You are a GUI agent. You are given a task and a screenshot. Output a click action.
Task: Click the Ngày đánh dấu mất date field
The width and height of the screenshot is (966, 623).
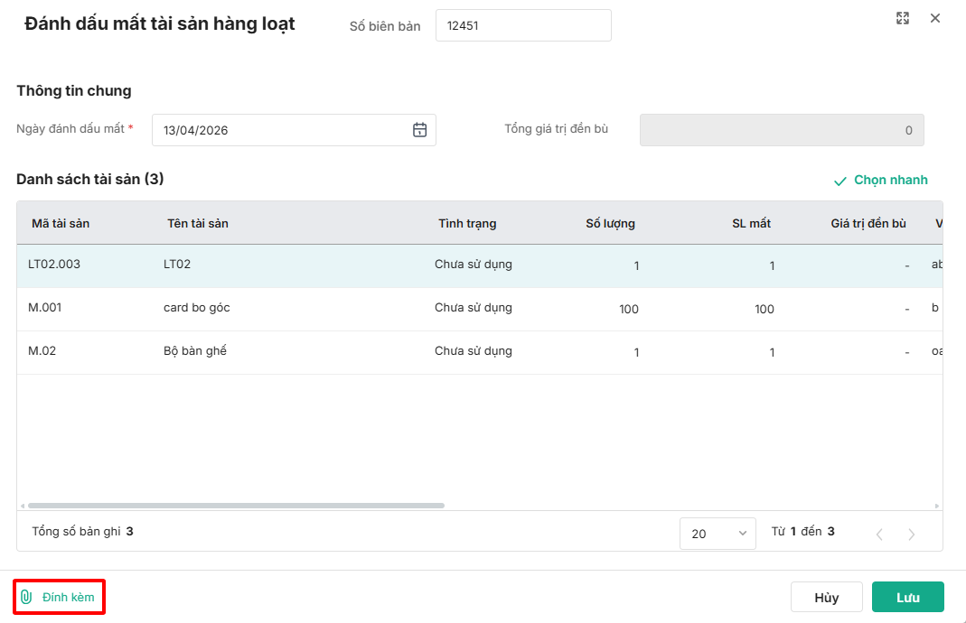tap(280, 130)
